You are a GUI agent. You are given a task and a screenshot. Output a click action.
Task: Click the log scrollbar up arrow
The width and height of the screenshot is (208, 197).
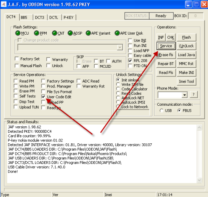click(199, 128)
